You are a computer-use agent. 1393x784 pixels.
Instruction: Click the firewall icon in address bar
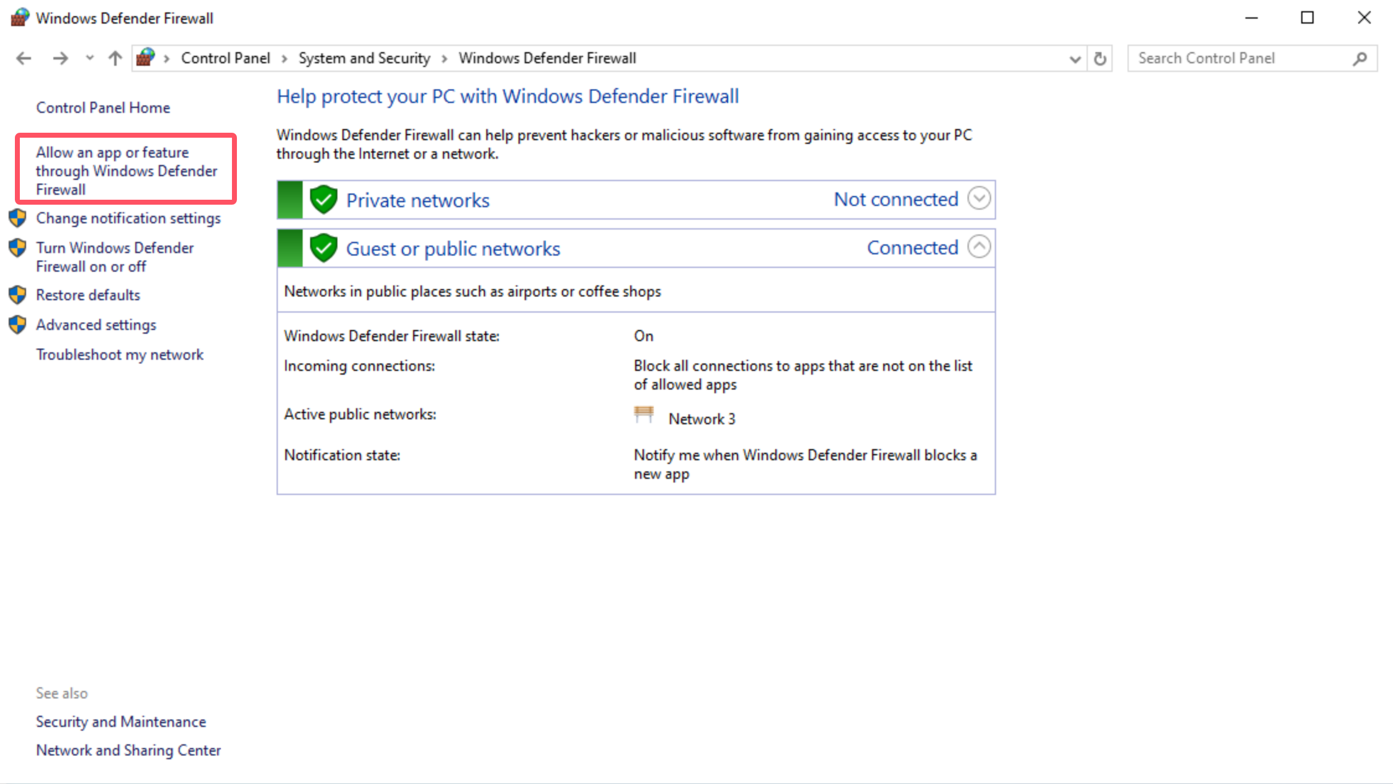146,58
